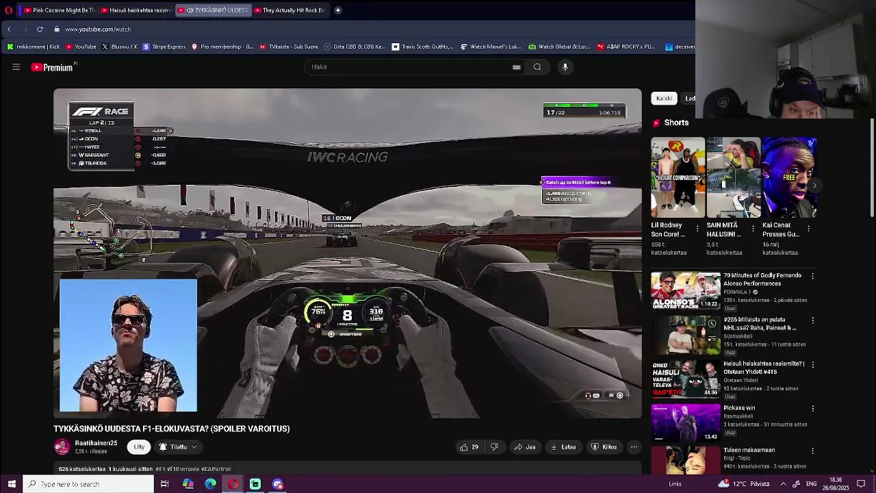Open options for Haisuli haiskahtaa video
The width and height of the screenshot is (876, 493).
pos(812,364)
